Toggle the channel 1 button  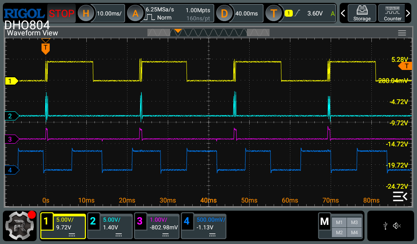(x=46, y=221)
